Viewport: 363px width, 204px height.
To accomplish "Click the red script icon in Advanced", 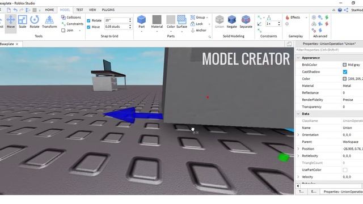I will click(327, 24).
